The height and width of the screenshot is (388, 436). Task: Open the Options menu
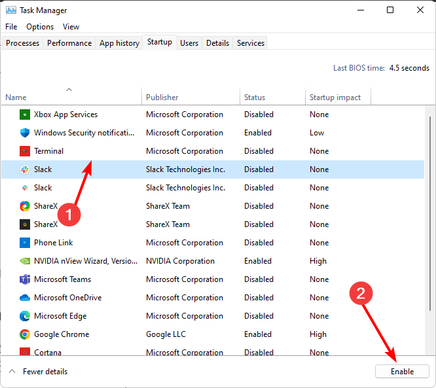[40, 27]
